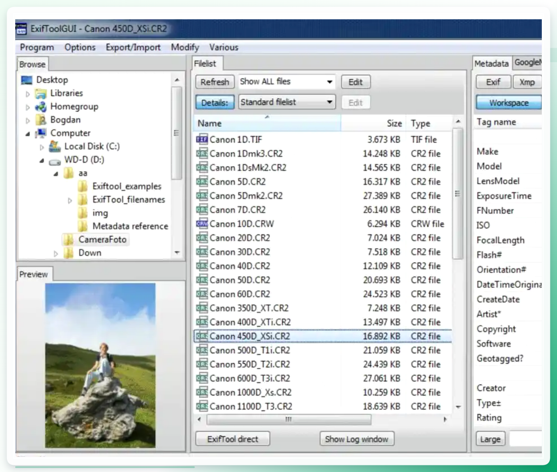Open the Program menu
The height and width of the screenshot is (472, 557).
click(37, 47)
